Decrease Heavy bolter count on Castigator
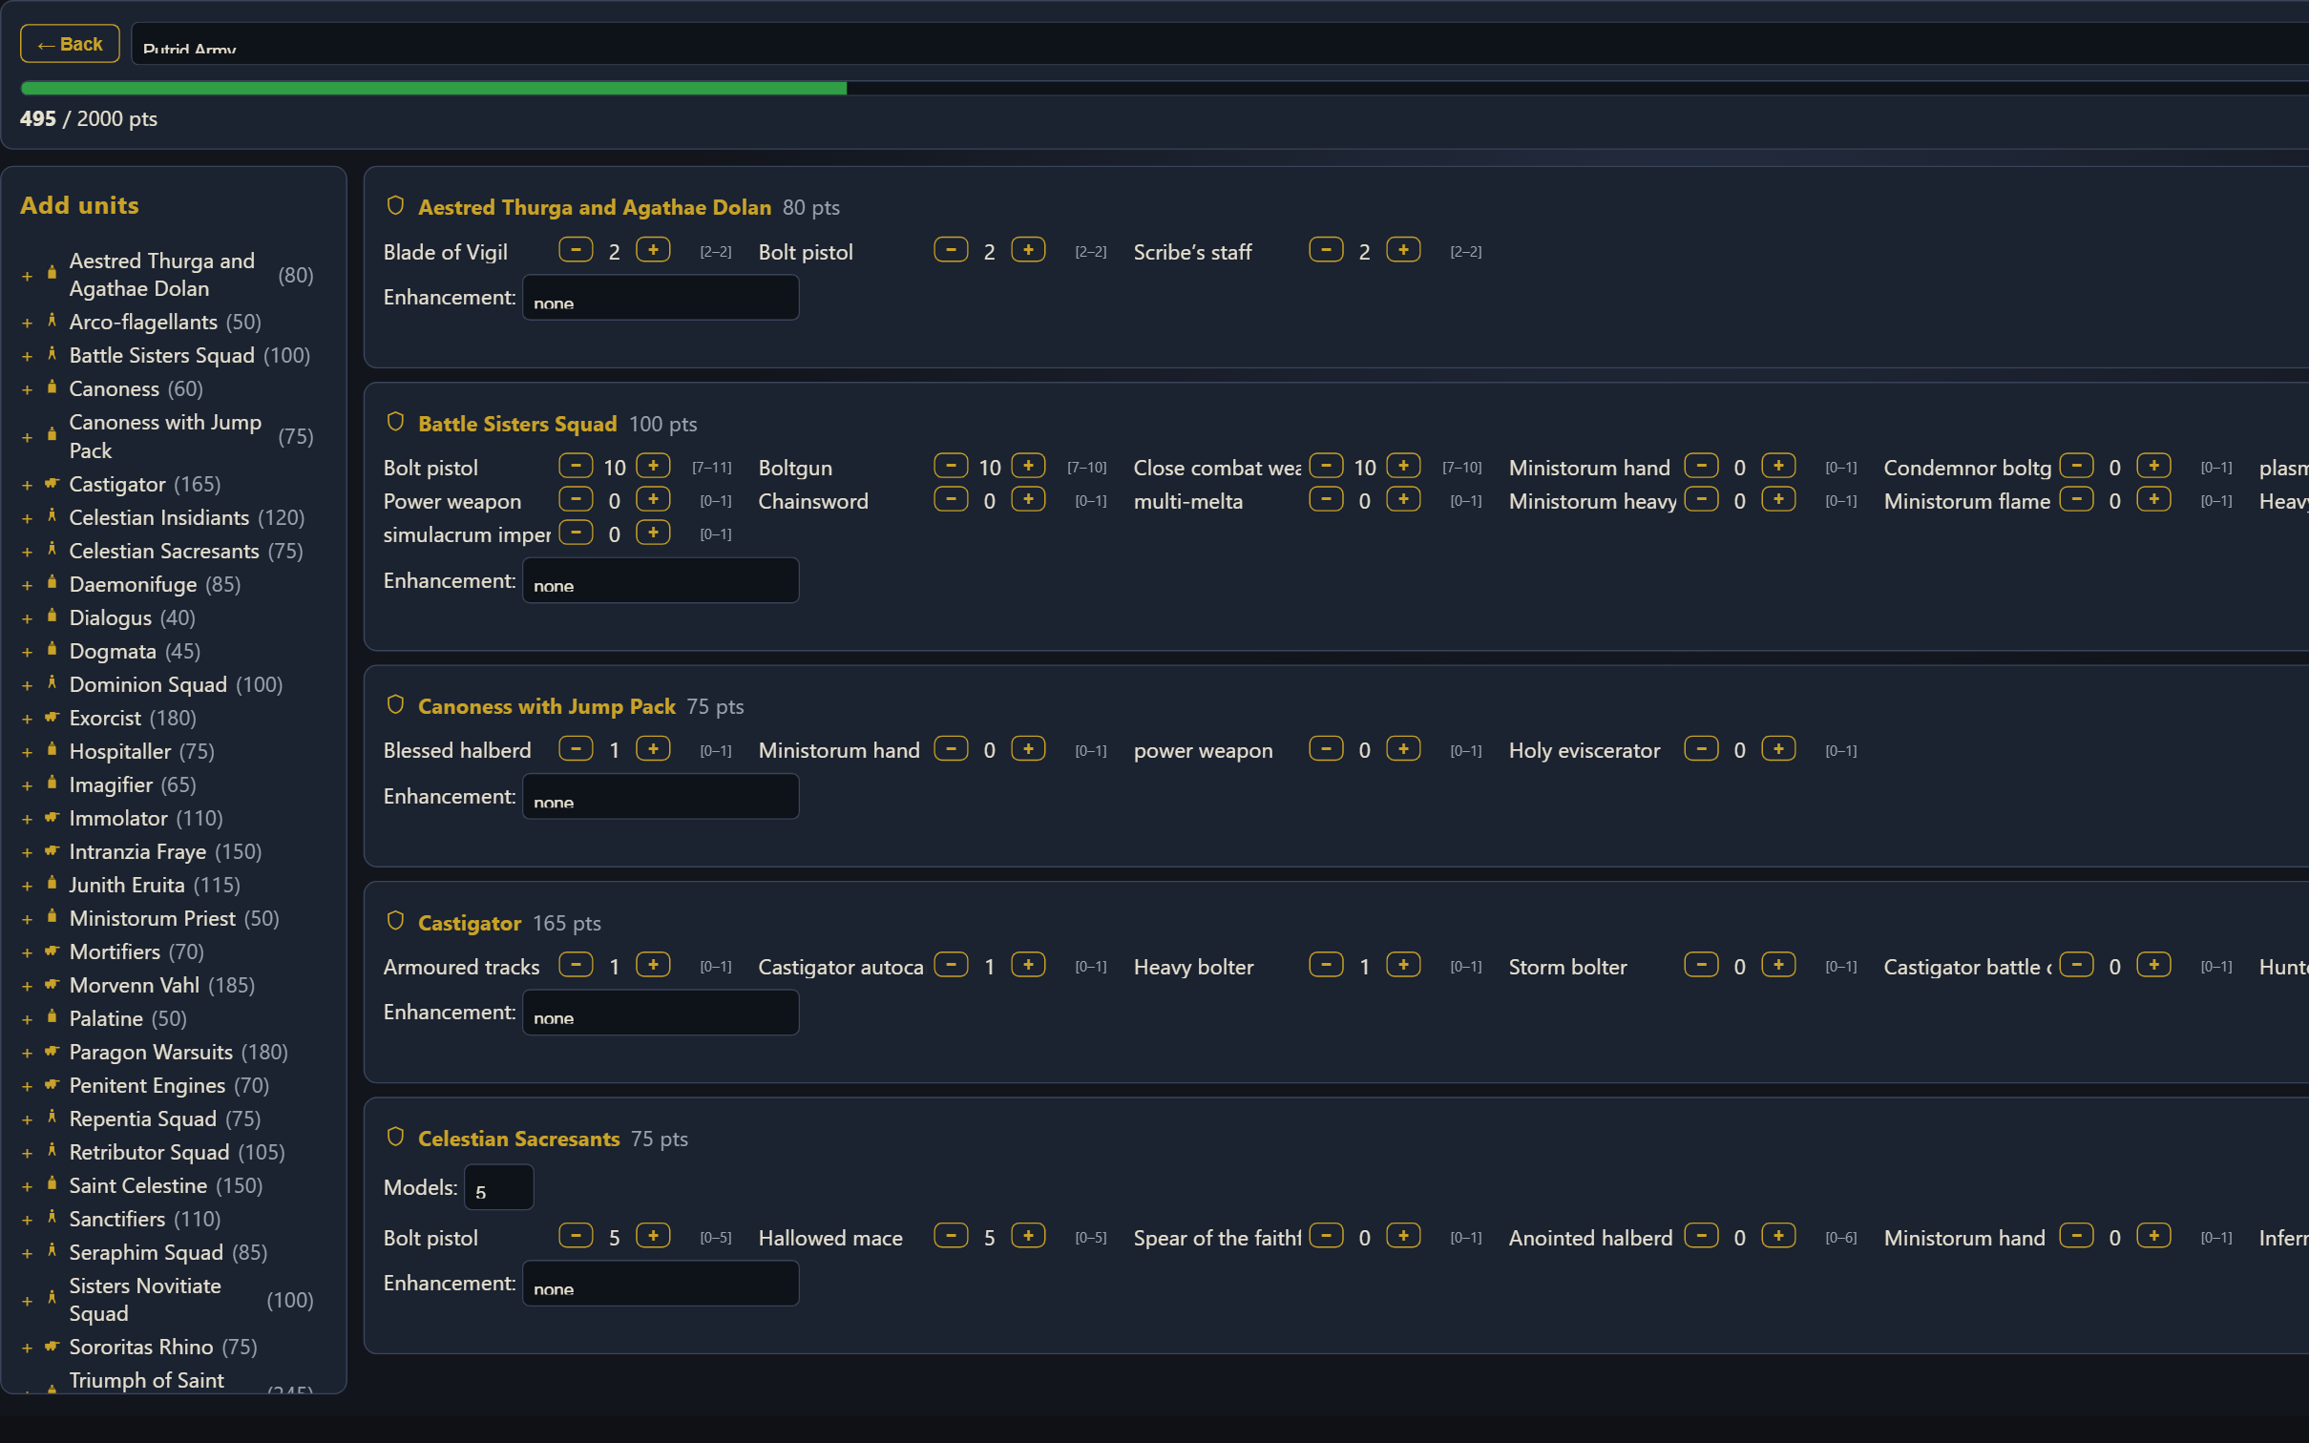The image size is (2309, 1443). point(1326,965)
